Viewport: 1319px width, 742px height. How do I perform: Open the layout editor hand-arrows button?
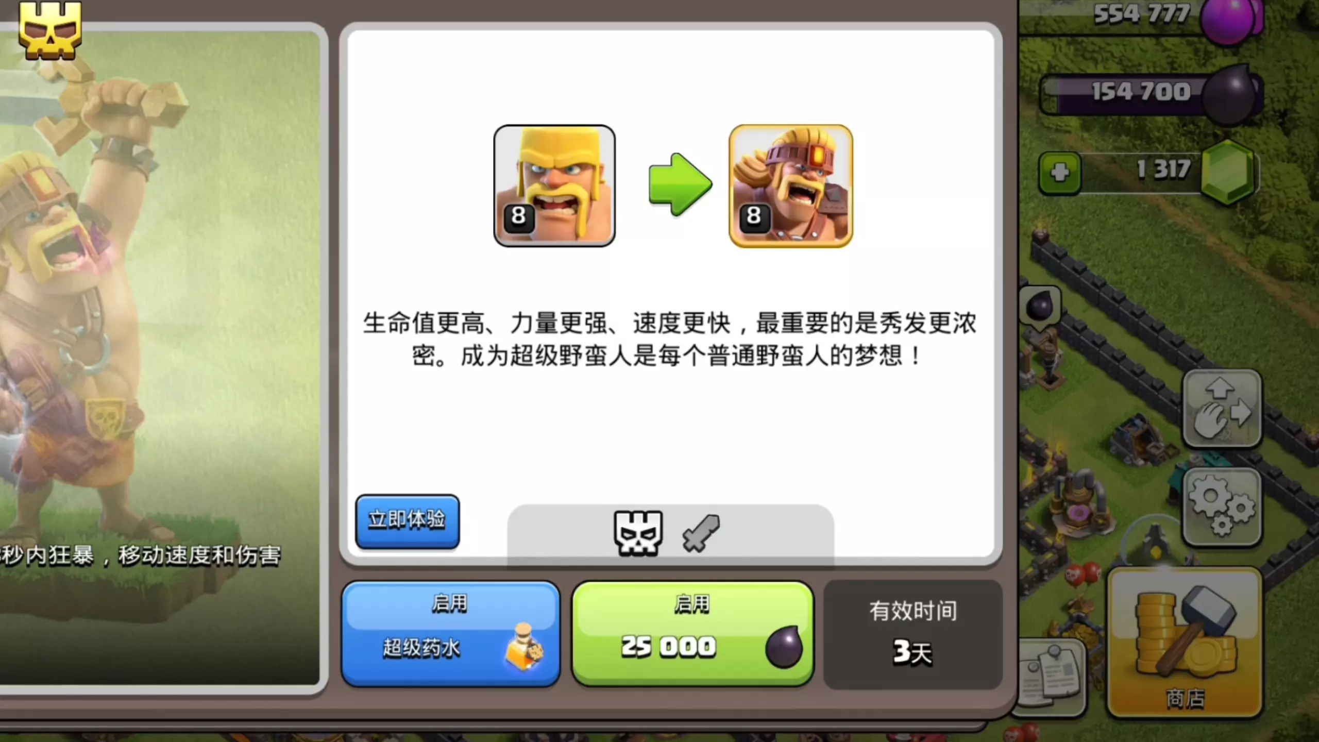pos(1222,408)
